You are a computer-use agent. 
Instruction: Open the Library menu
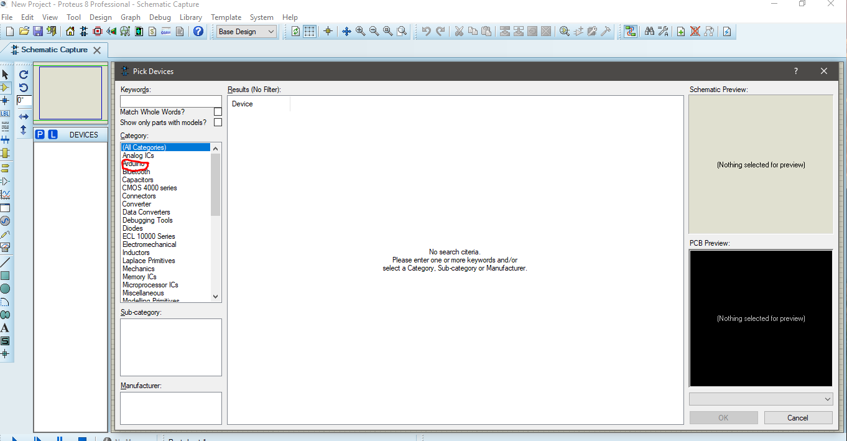click(191, 17)
